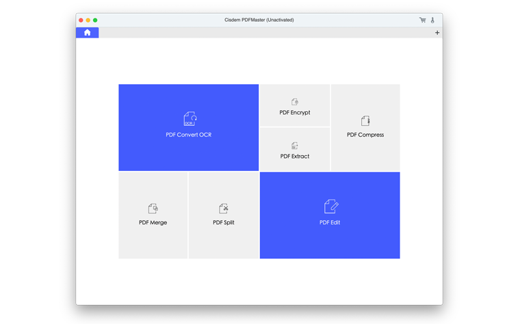This screenshot has width=520, height=324.
Task: Start the "PDF Split" text label
Action: (224, 223)
